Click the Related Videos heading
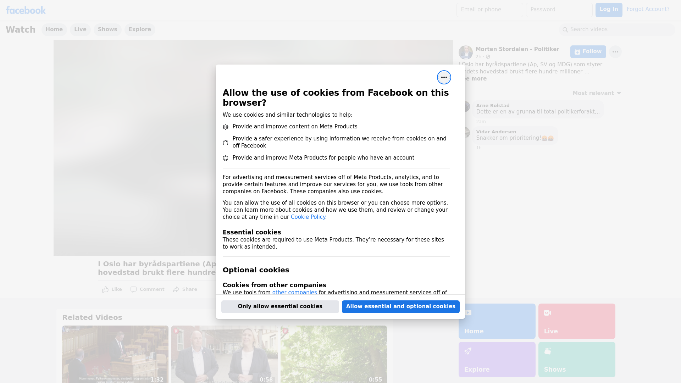This screenshot has height=383, width=681. click(92, 318)
